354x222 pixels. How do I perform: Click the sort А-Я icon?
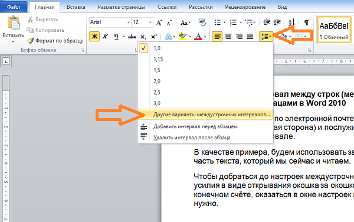(291, 22)
